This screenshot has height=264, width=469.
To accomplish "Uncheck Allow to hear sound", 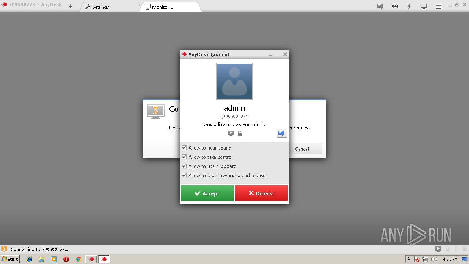I will click(x=184, y=148).
